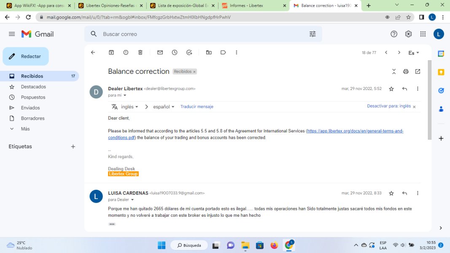Add conversation to Tasks icon
Screen dimensions: 450x253
click(x=189, y=52)
